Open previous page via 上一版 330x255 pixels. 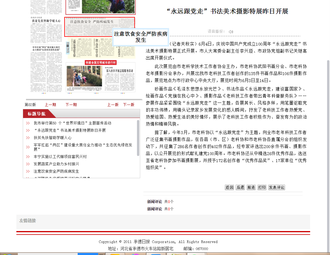[113, 105]
